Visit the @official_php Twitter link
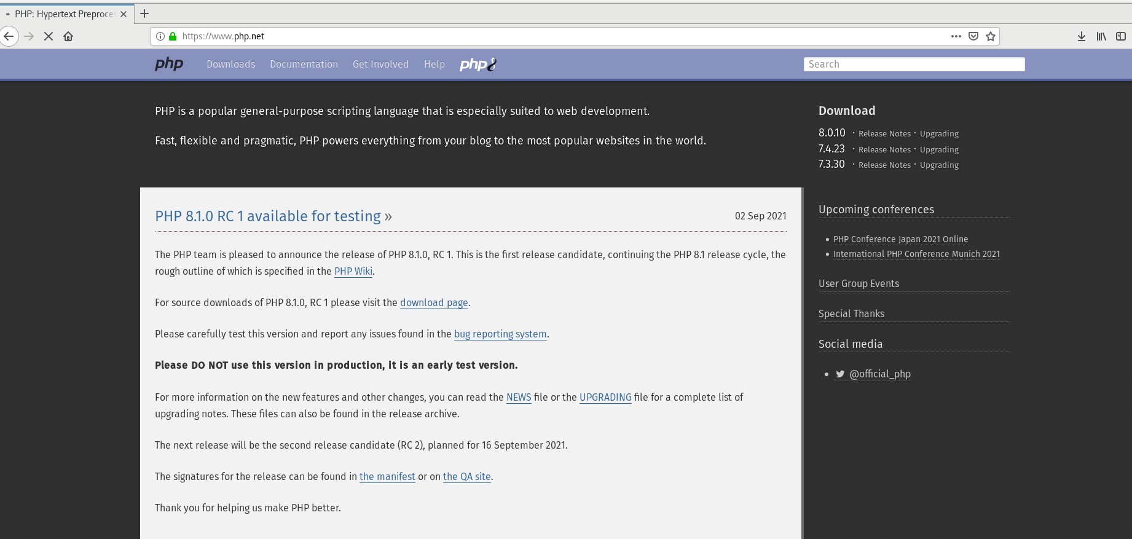Viewport: 1132px width, 539px height. click(880, 374)
